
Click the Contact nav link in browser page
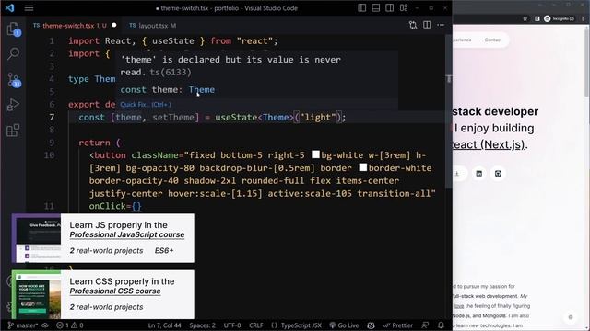tap(493, 40)
